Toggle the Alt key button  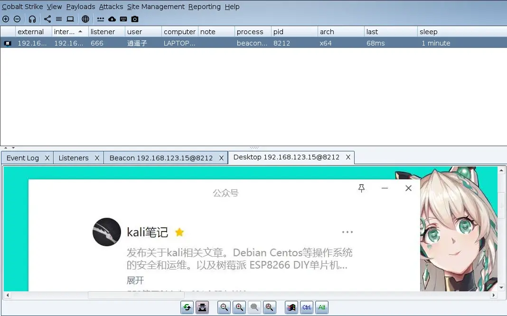322,307
